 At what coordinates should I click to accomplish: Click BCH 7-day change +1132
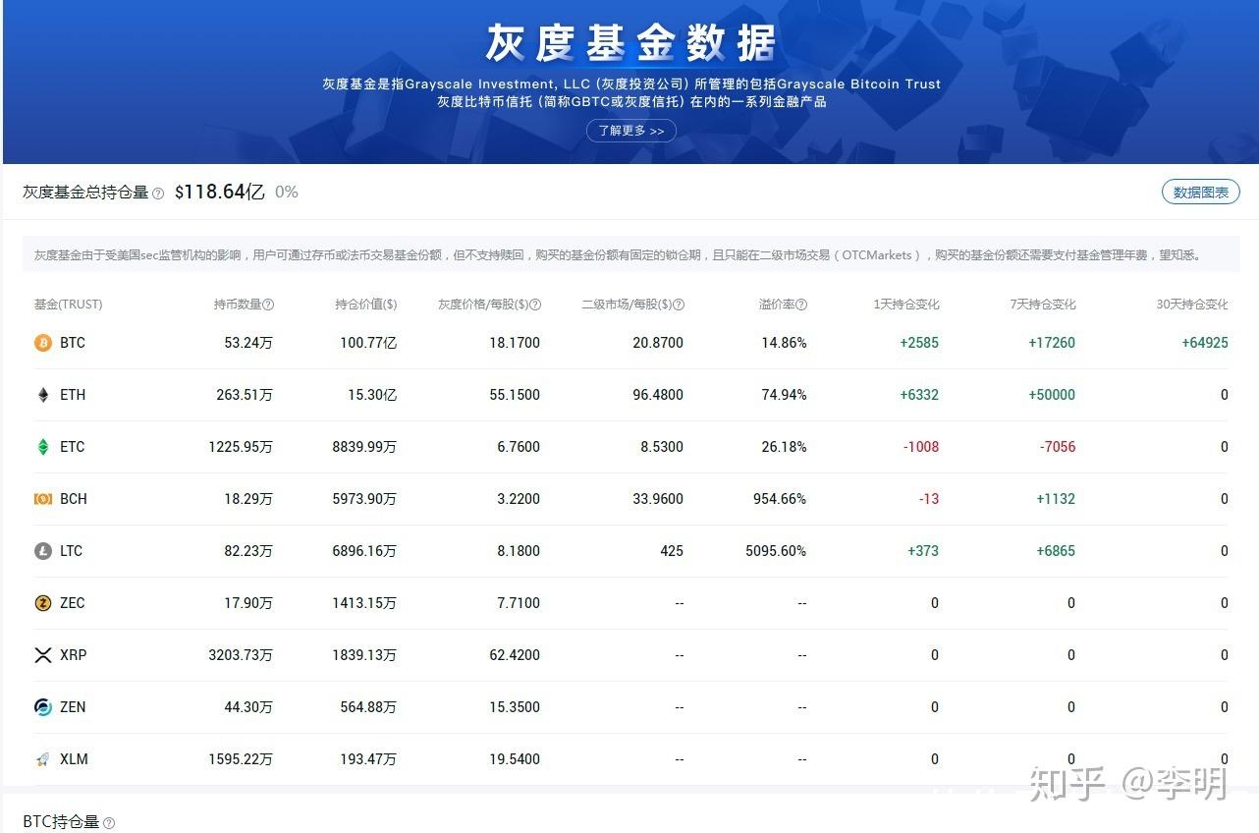(x=1056, y=499)
